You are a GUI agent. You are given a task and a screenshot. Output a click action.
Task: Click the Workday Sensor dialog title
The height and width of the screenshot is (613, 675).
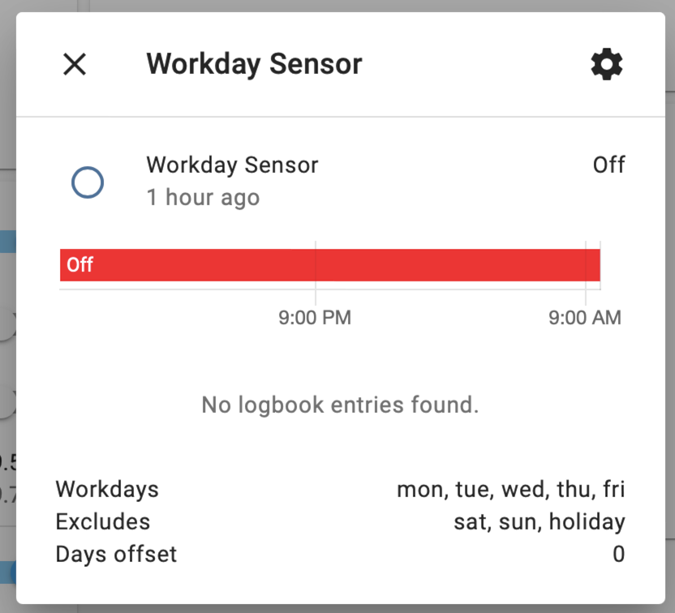pyautogui.click(x=254, y=64)
